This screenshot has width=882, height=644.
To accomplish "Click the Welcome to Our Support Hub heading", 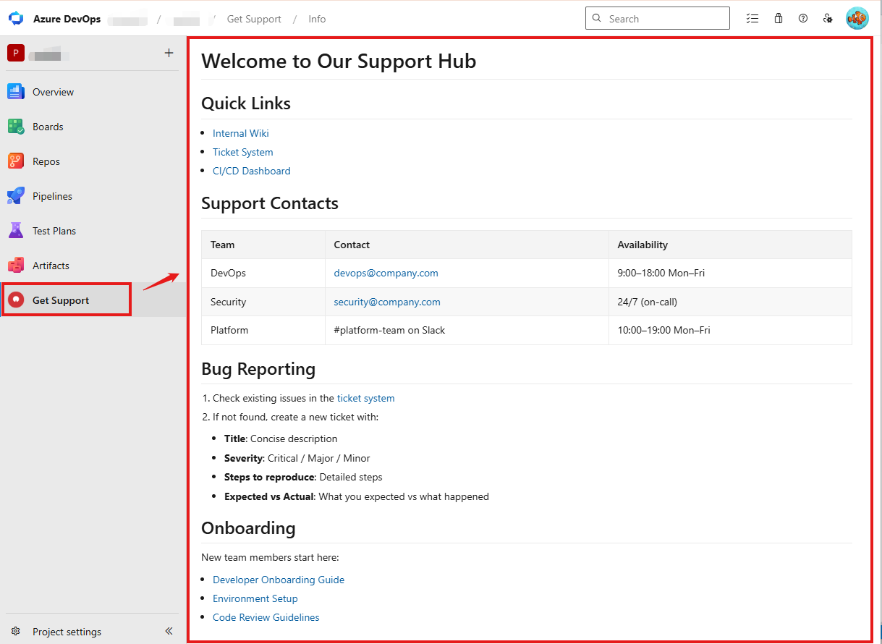I will 339,61.
